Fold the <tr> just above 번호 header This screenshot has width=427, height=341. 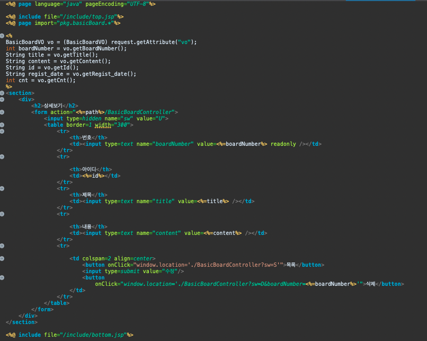(x=2, y=131)
